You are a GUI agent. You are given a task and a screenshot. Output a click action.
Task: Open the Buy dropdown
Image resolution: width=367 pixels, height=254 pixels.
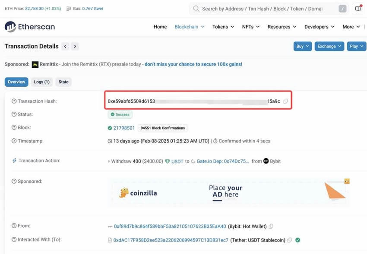[x=302, y=47]
